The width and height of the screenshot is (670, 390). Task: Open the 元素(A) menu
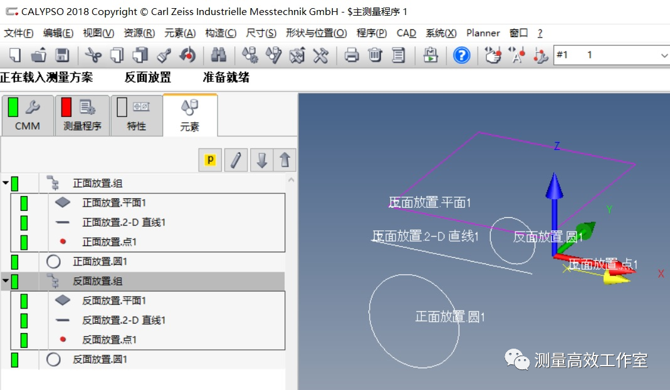180,33
